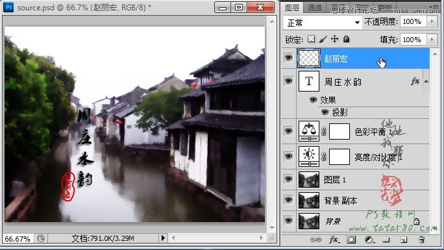Screen dimensions: 444x250
Task: Hide the 图层 1 layer
Action: tap(289, 179)
